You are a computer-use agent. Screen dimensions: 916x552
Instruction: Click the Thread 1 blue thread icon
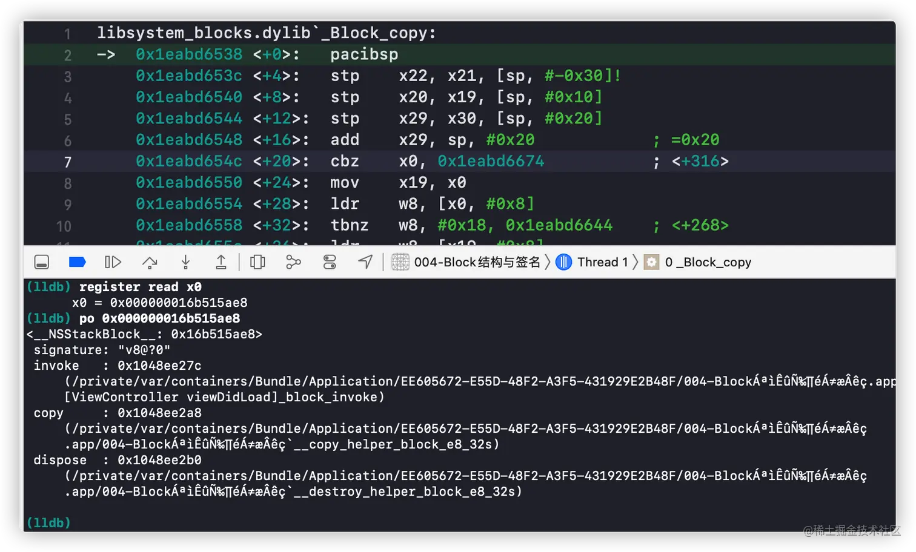pos(563,262)
